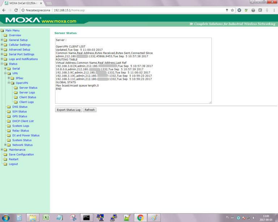Viewport: 278px width, 222px height.
Task: Click the Restart folder icon
Action: coord(5,159)
